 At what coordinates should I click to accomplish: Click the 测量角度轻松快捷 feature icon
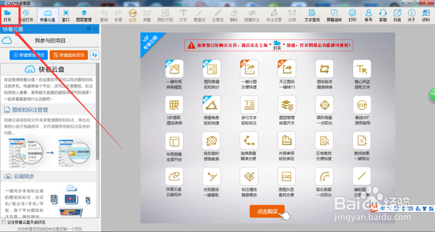[212, 105]
